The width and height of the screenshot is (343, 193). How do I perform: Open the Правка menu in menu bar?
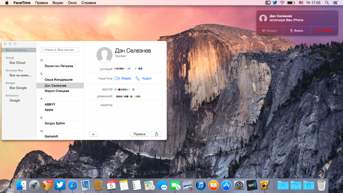[41, 3]
